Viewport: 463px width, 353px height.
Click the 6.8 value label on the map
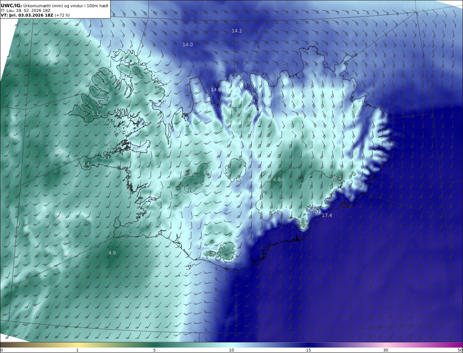[x=246, y=119]
